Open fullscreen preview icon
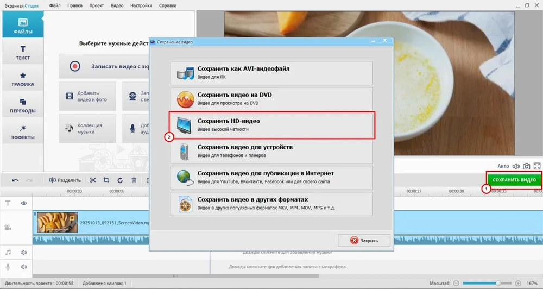Viewport: 543px width, 289px height. (x=537, y=166)
